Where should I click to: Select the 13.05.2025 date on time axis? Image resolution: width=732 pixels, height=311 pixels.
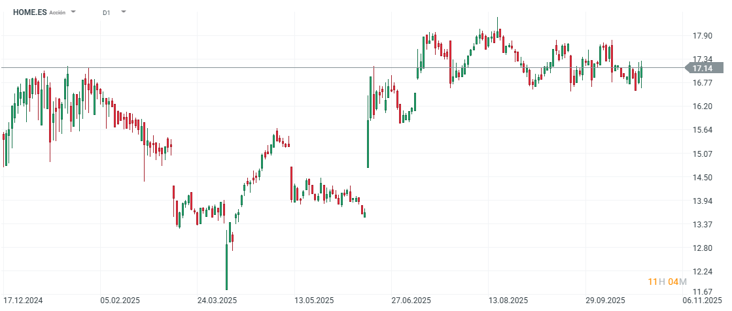coord(314,301)
